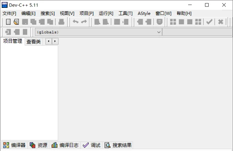Click the Compile four-squares icon
233x151 pixels.
pyautogui.click(x=173, y=22)
